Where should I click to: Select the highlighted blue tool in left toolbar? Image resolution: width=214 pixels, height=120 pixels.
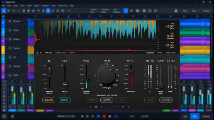click(48, 11)
